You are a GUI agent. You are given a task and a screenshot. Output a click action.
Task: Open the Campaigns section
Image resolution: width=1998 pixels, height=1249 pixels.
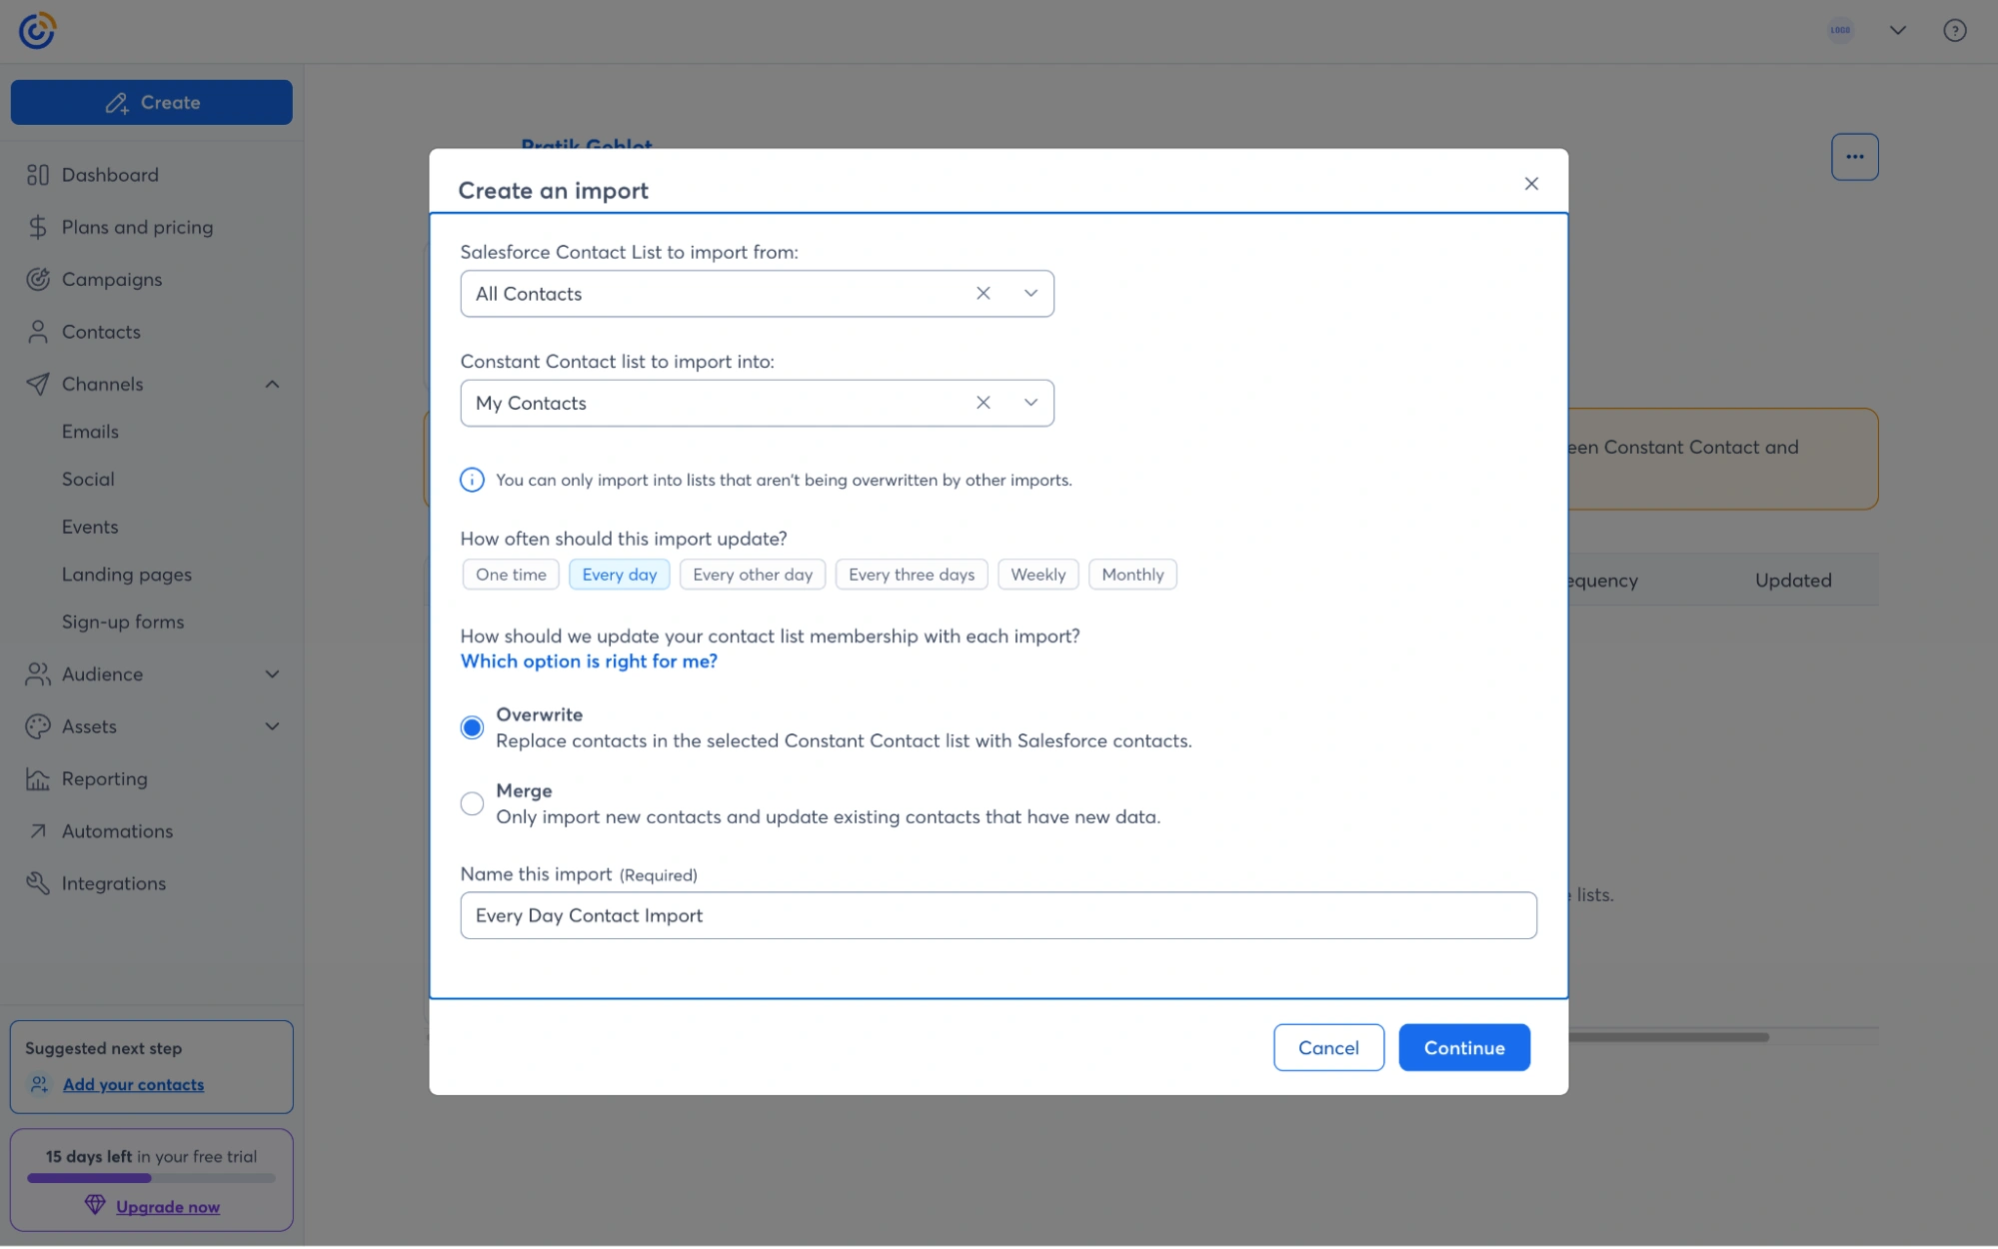pos(112,279)
